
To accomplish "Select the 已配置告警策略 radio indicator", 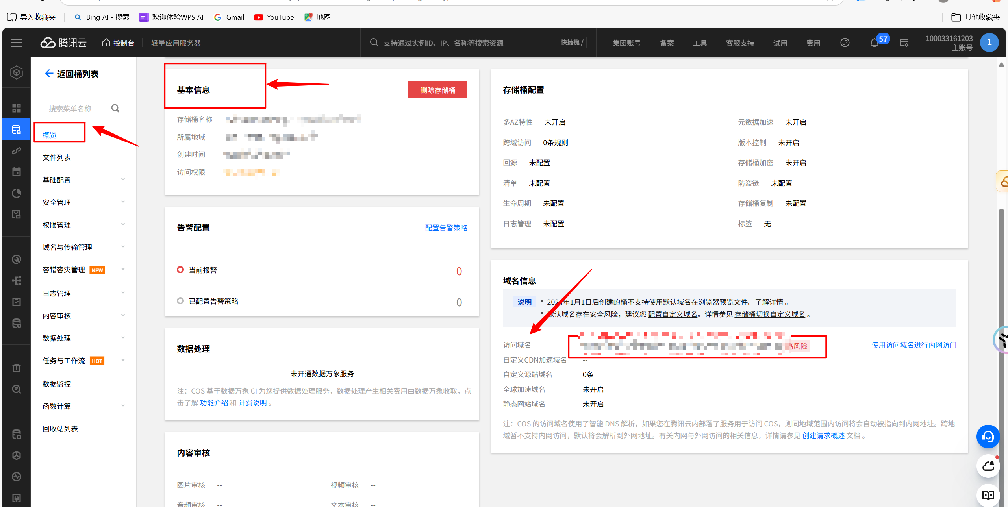I will coord(180,301).
